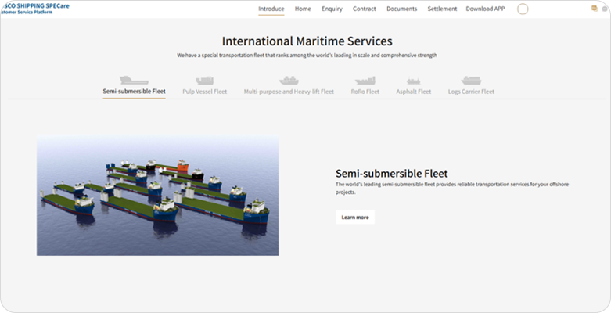The width and height of the screenshot is (611, 313).
Task: Click the orange message icon in header
Action: click(x=594, y=9)
